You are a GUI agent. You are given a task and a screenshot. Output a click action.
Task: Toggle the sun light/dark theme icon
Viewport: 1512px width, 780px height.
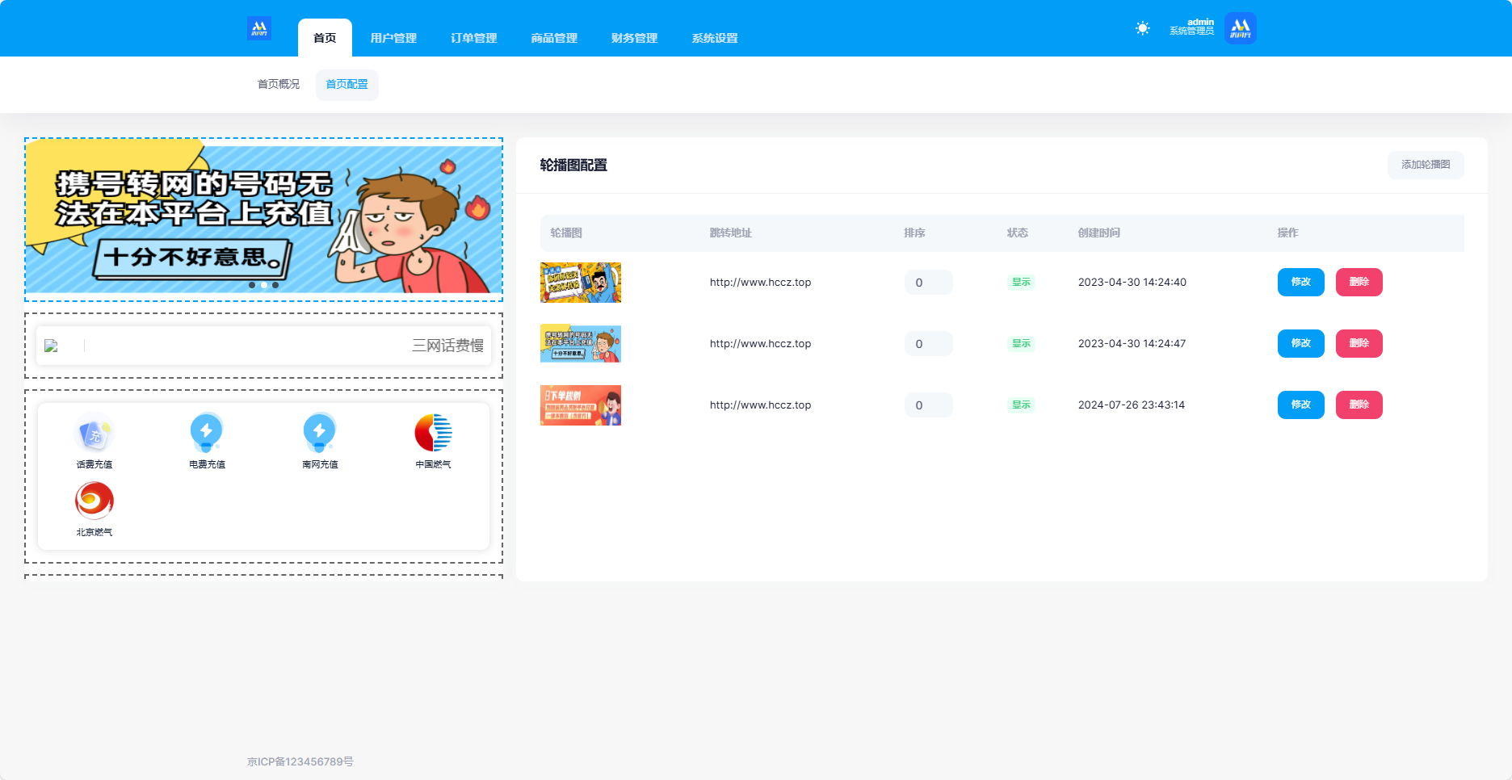coord(1142,28)
